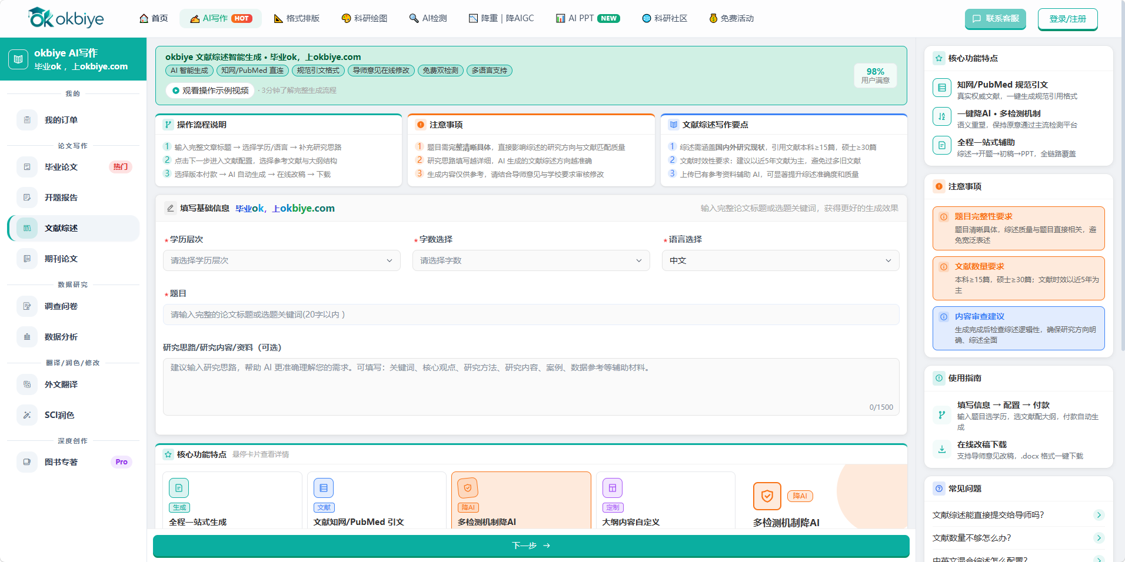Image resolution: width=1125 pixels, height=562 pixels.
Task: Click the 联系客服 button
Action: 996,19
